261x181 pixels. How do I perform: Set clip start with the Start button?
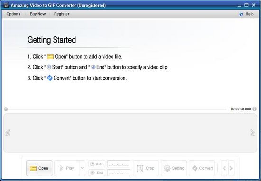tap(97, 164)
